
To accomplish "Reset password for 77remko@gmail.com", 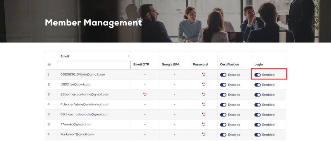I will [204, 124].
